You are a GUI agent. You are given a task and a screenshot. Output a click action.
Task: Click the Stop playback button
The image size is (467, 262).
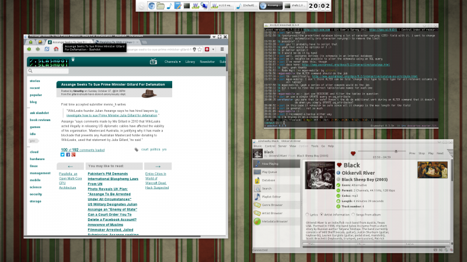pos(421,153)
